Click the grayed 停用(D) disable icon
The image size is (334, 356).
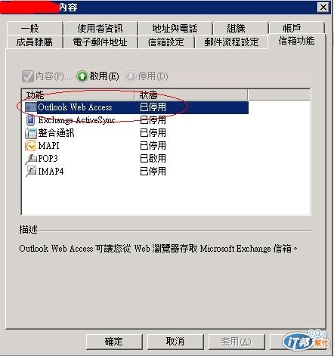(131, 76)
